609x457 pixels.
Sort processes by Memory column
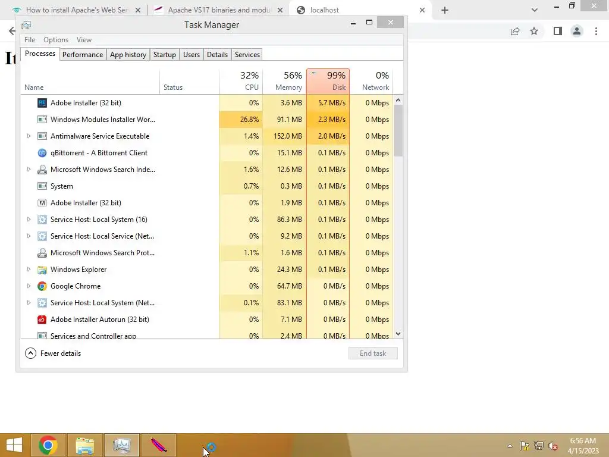pyautogui.click(x=285, y=82)
